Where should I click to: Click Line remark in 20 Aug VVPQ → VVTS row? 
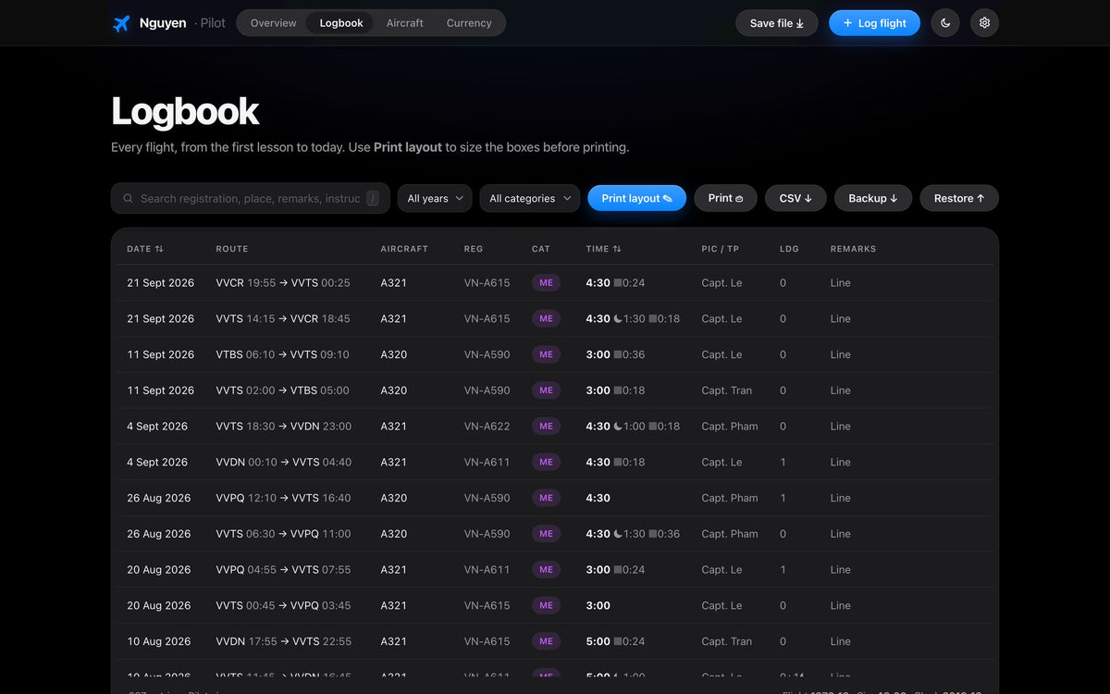[841, 570]
